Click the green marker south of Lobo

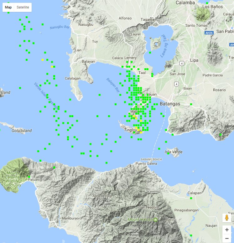click(221, 135)
